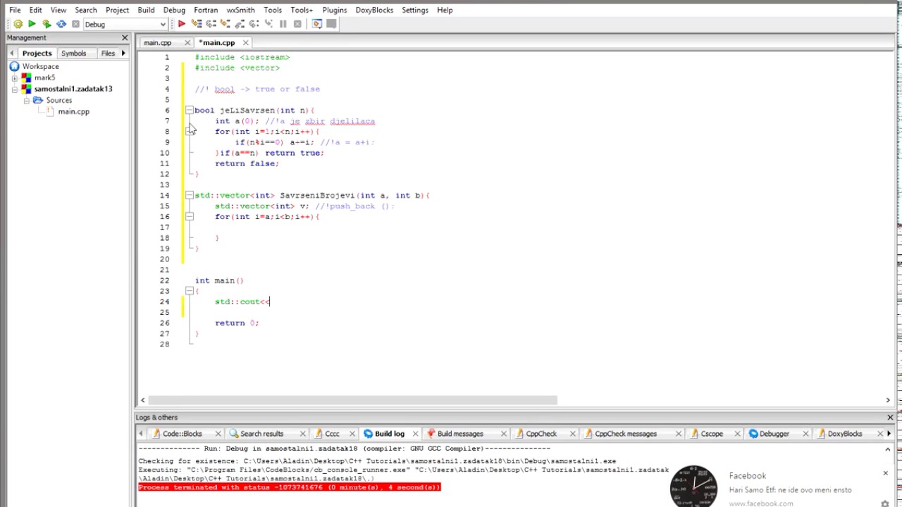Viewport: 902px width, 507px height.
Task: Collapse samostalni1.zadatak13 project node
Action: [x=15, y=89]
